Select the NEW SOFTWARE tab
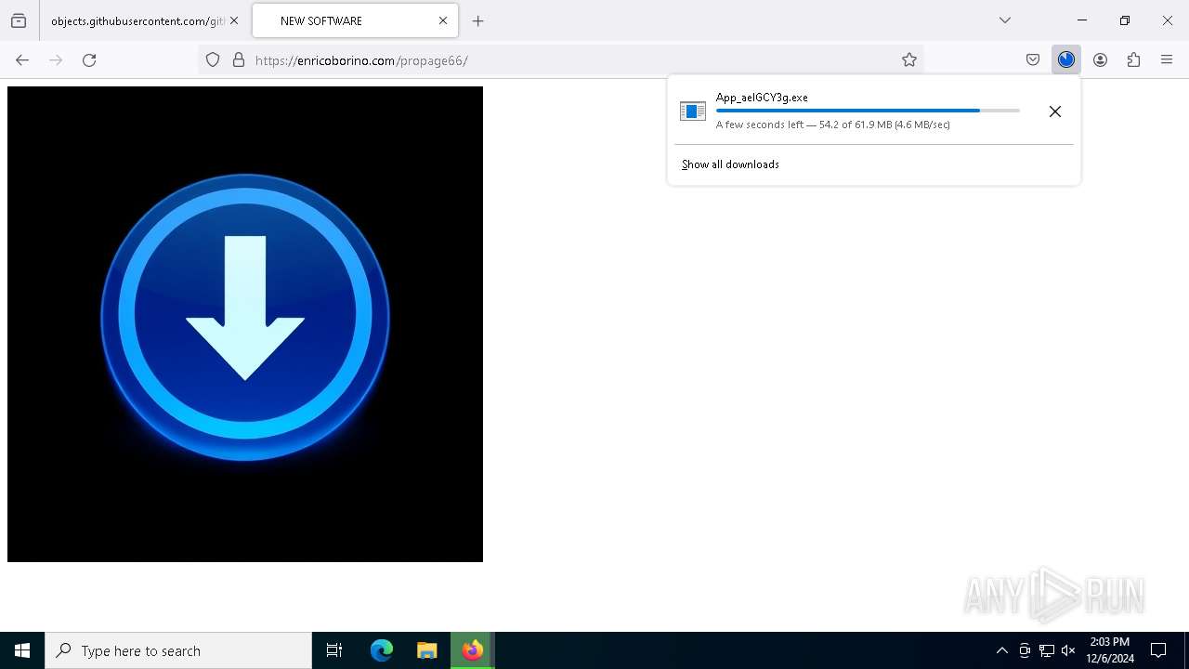This screenshot has height=669, width=1189. coord(355,20)
